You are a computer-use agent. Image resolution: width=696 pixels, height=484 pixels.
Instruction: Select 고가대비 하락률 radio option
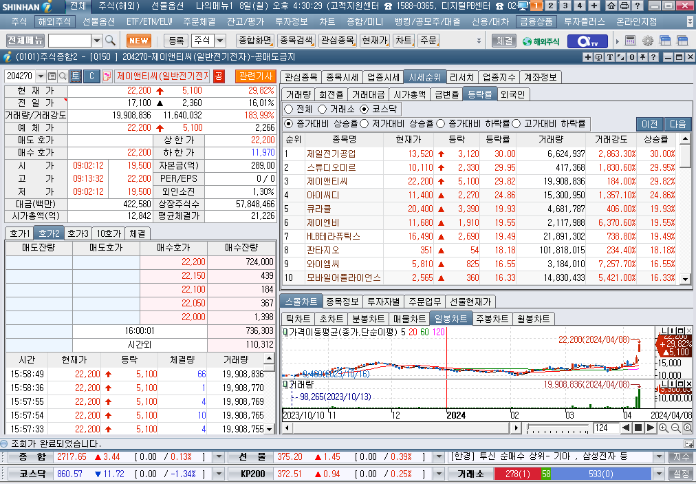(x=516, y=123)
